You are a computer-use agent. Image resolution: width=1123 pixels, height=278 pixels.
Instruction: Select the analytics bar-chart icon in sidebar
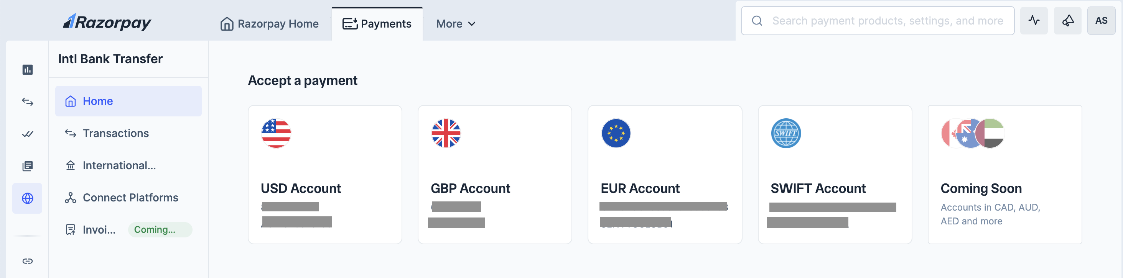pyautogui.click(x=28, y=69)
